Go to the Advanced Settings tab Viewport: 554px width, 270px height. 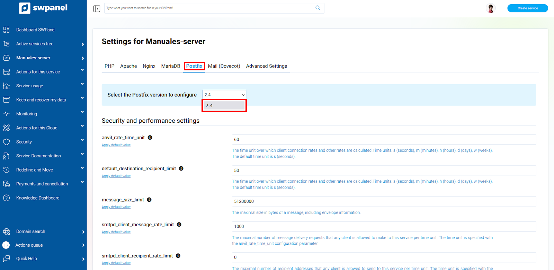pyautogui.click(x=266, y=66)
